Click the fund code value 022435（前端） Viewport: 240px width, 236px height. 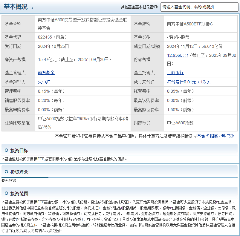click(x=53, y=37)
